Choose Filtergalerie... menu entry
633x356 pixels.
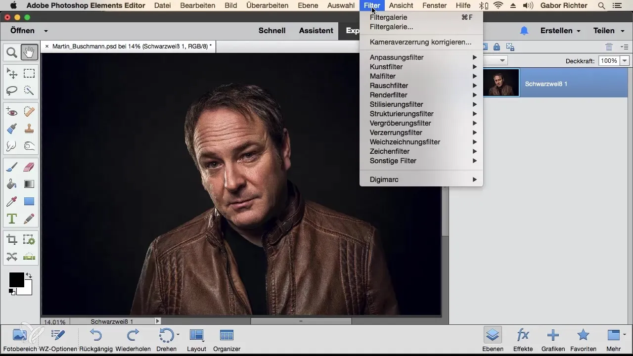click(421, 27)
